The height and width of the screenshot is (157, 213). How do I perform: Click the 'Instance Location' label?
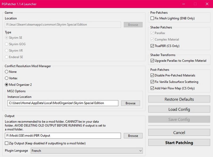(19, 97)
